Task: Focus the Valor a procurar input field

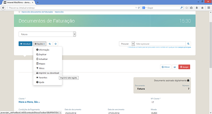Action: pyautogui.click(x=160, y=44)
